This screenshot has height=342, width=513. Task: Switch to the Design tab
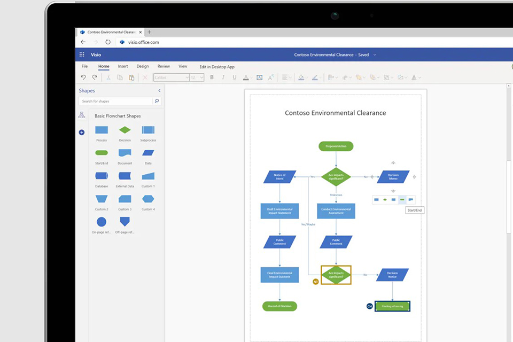(142, 66)
